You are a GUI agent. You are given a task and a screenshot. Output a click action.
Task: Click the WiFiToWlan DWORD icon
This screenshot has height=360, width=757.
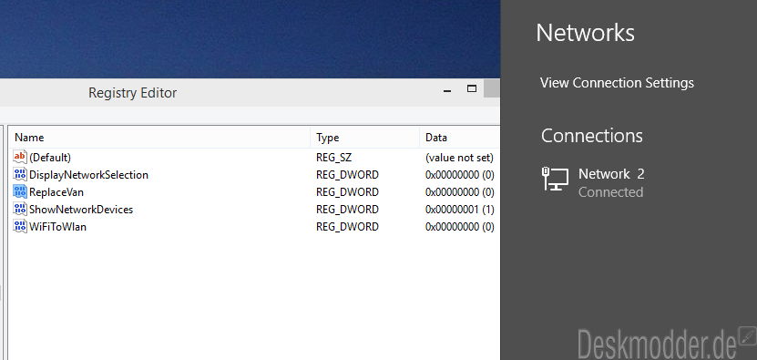pos(20,227)
